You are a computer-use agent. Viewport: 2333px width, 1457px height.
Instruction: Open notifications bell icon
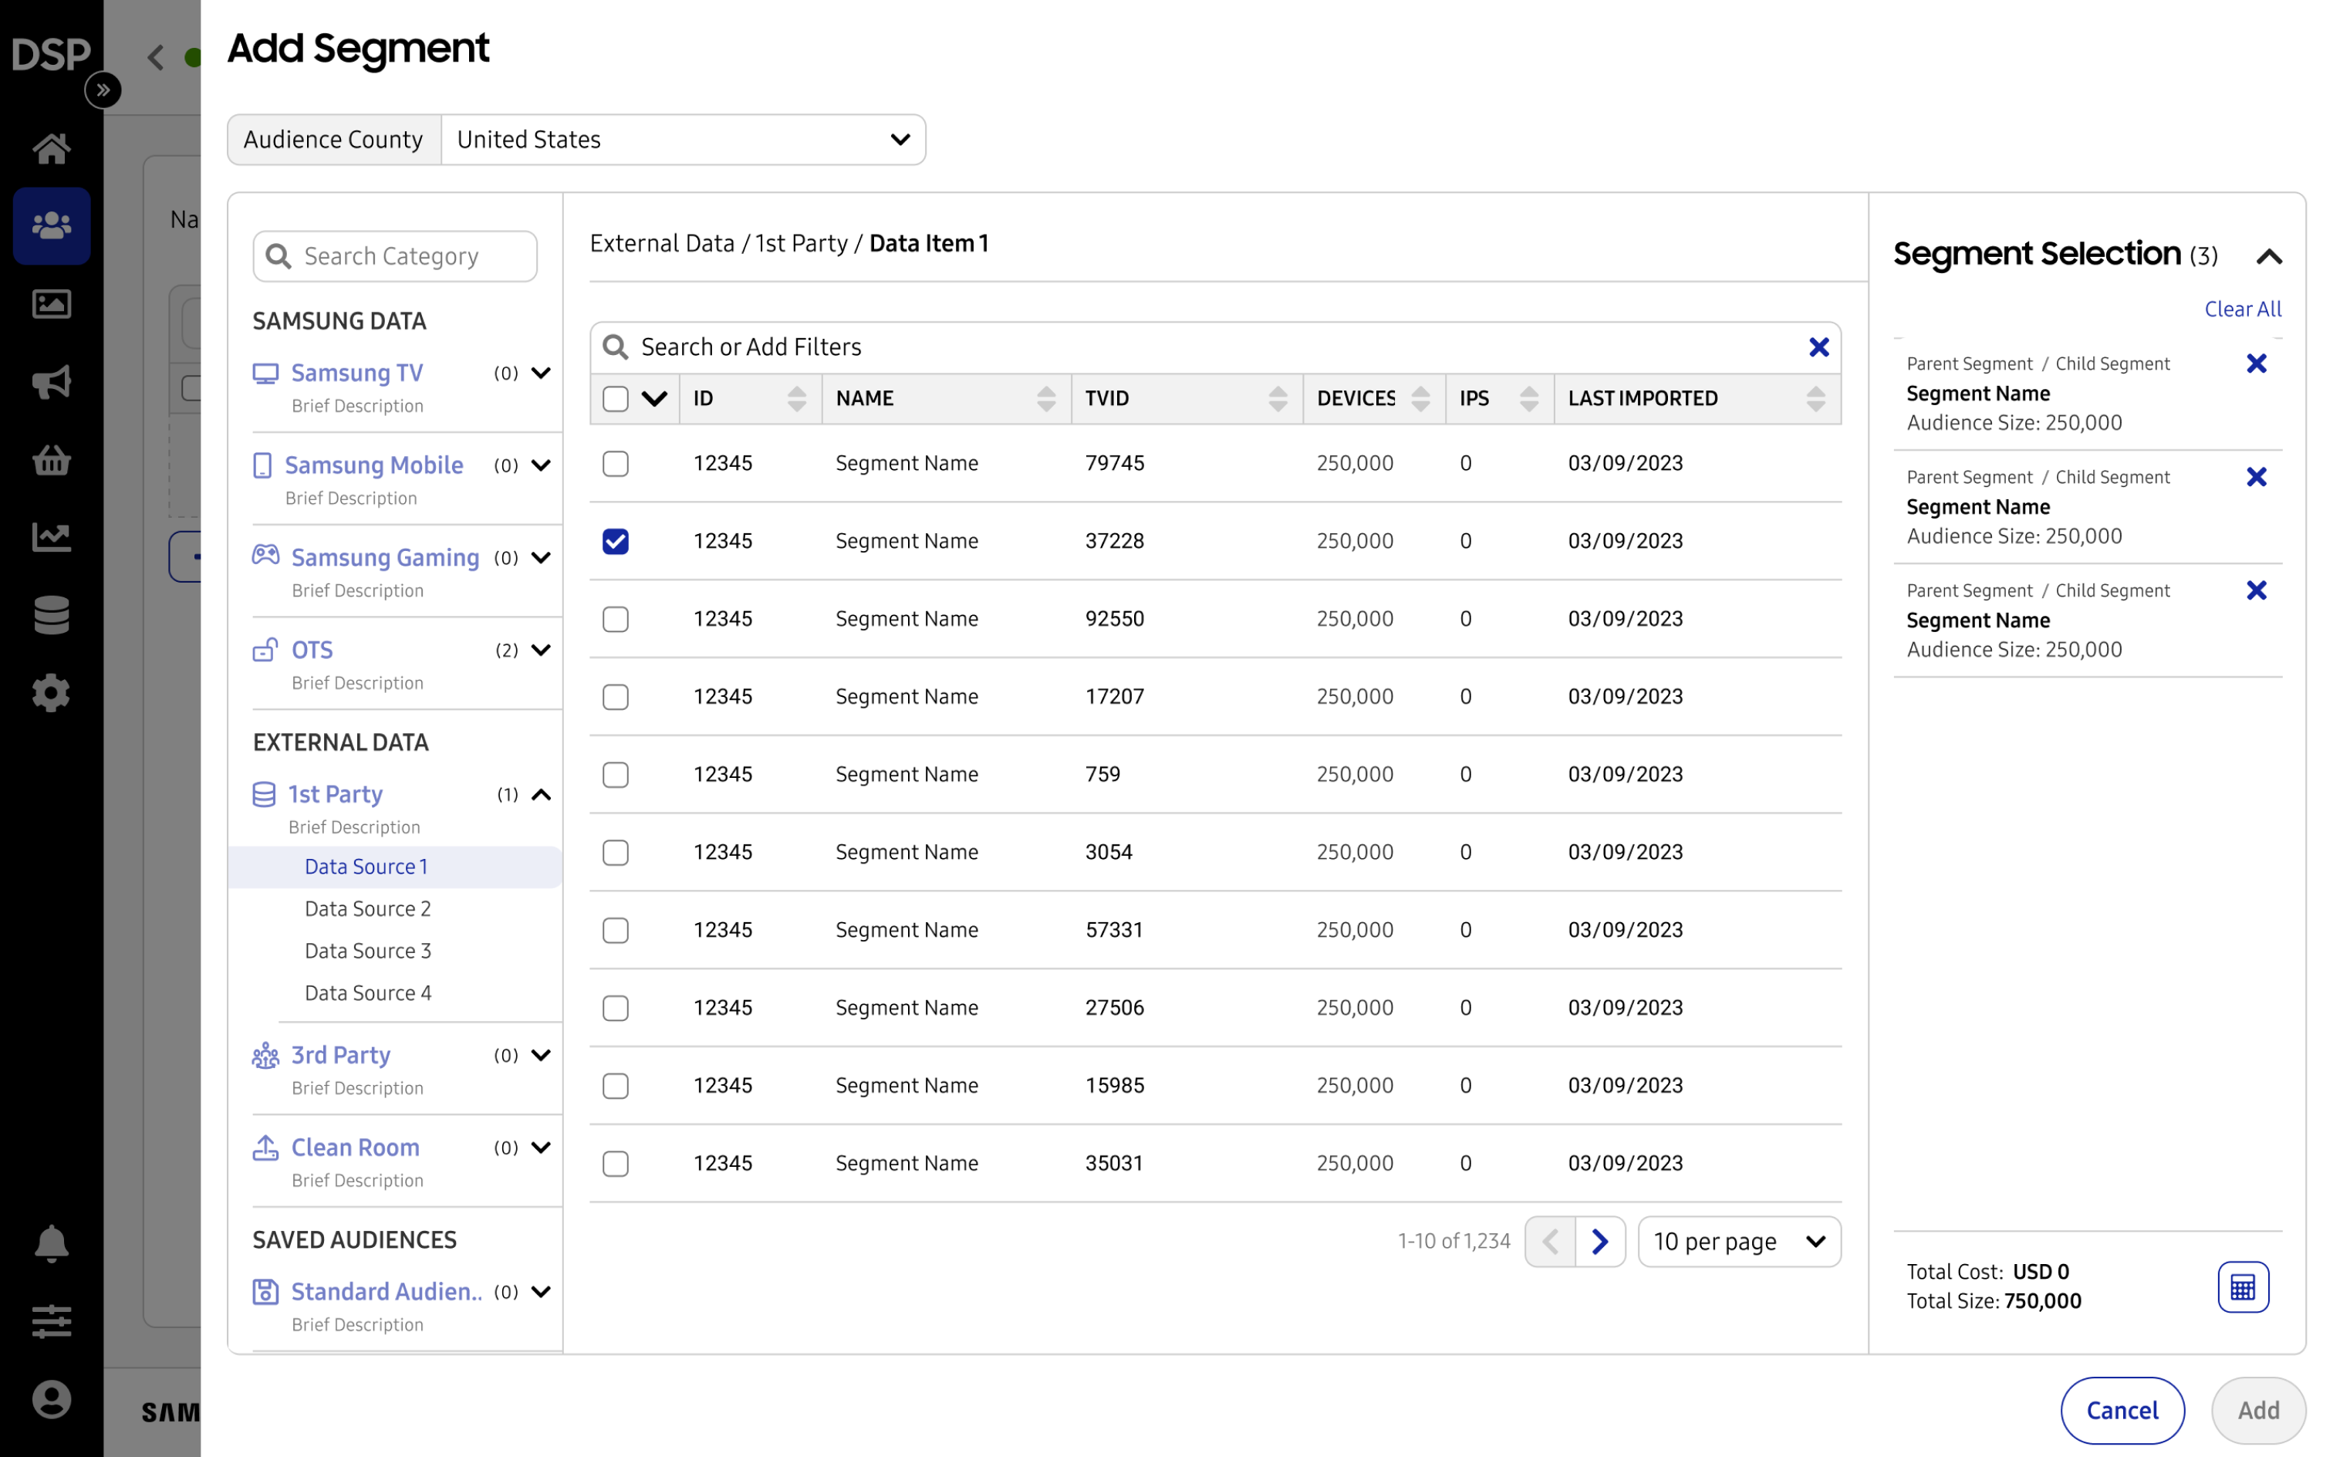tap(51, 1243)
